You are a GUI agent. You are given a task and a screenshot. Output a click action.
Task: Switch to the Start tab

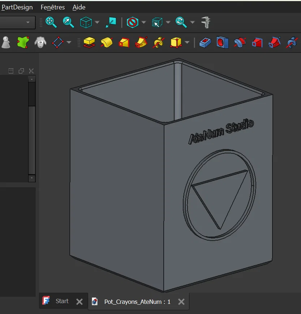62,301
